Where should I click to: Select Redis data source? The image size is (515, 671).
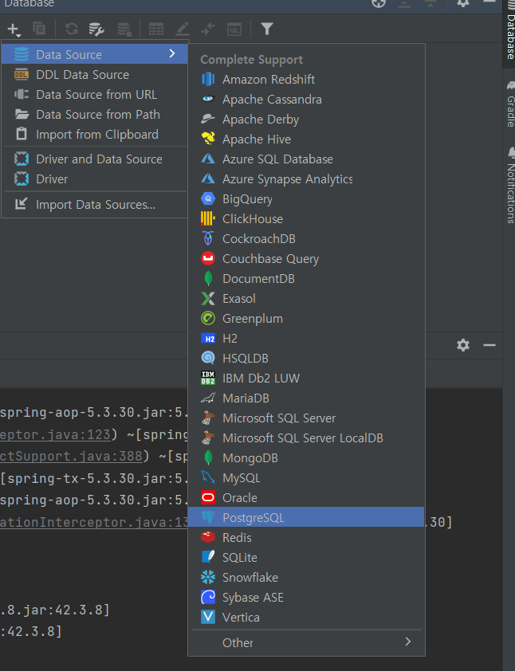306,538
